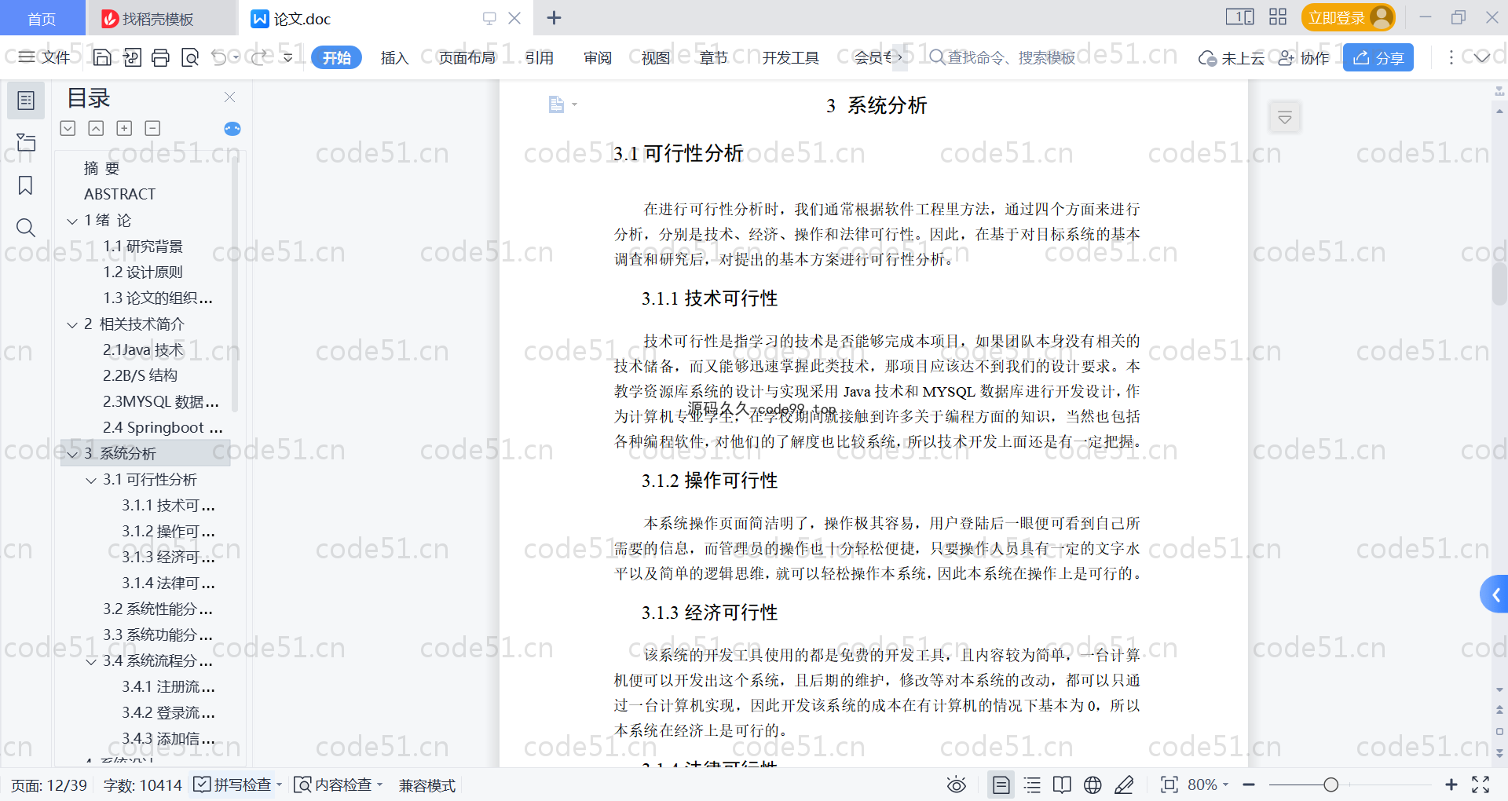This screenshot has height=801, width=1508.
Task: Open the outline panel sidebar icon
Action: (26, 101)
